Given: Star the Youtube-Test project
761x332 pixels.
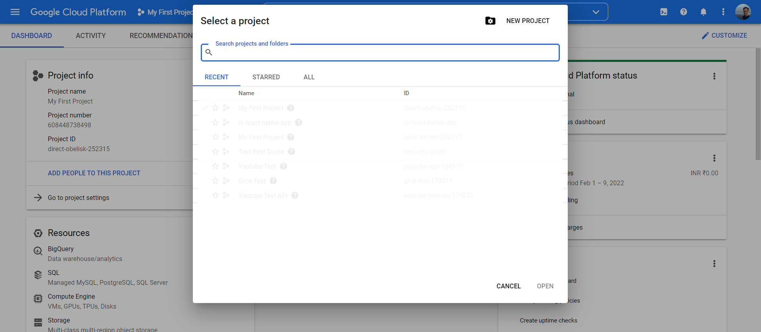Looking at the screenshot, I should [215, 166].
